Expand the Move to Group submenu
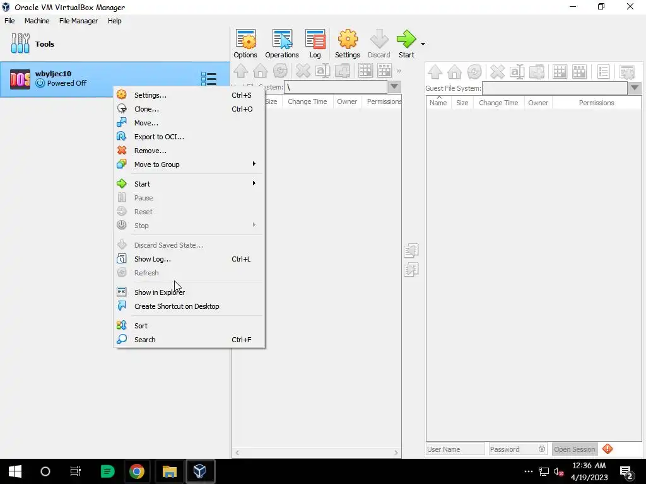Viewport: 646px width, 484px height. click(x=189, y=164)
